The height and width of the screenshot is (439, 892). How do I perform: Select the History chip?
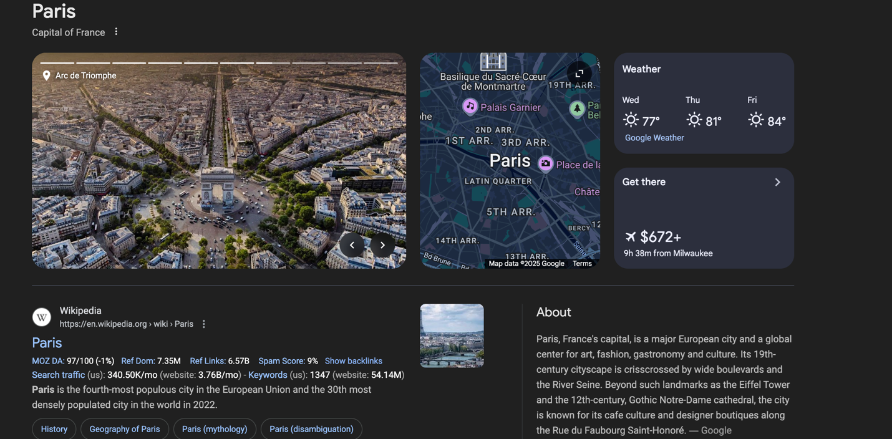[x=54, y=429]
